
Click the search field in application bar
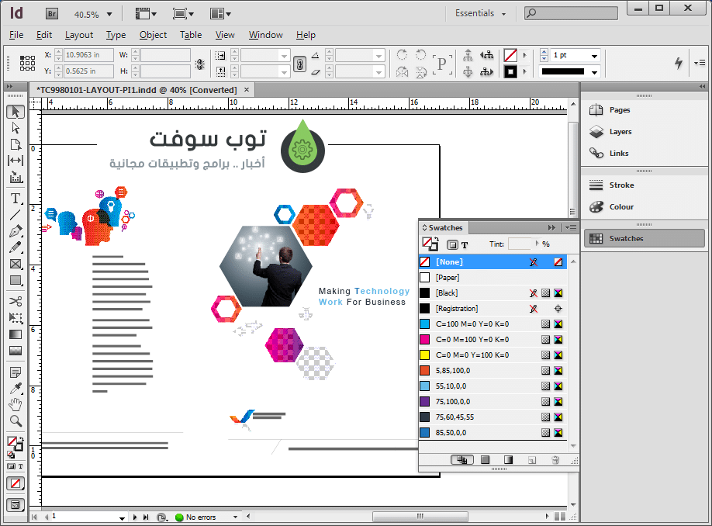click(572, 13)
